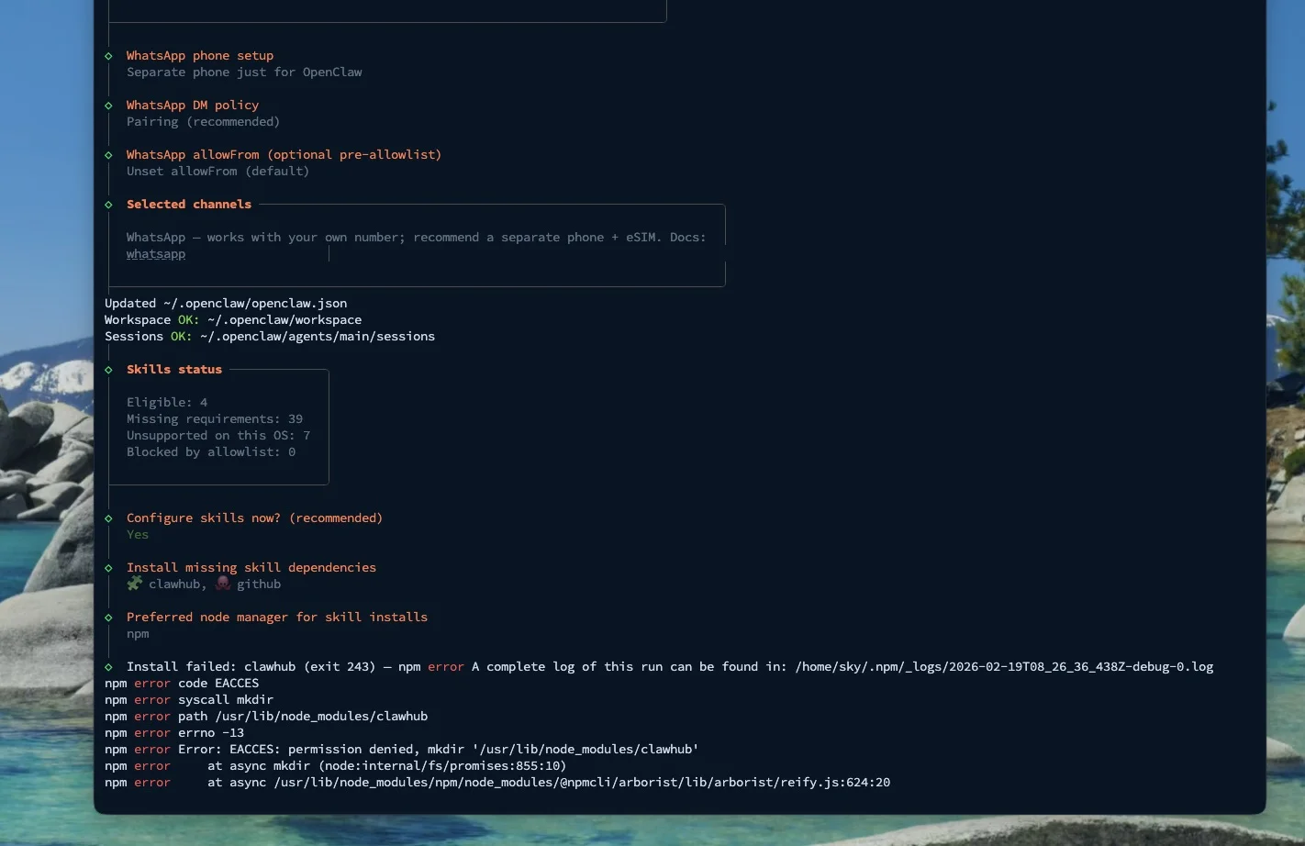Viewport: 1305px width, 846px height.
Task: Click the 'Sessions OK' sessions path line
Action: click(x=270, y=337)
